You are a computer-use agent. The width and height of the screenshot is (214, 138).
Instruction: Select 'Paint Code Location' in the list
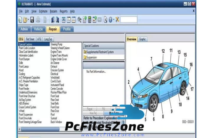click(x=27, y=48)
